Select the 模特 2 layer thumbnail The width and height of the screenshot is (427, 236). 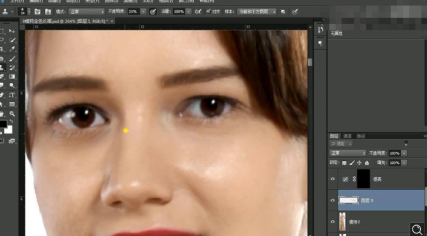[x=342, y=221]
